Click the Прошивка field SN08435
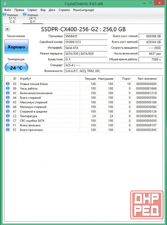 point(86,36)
